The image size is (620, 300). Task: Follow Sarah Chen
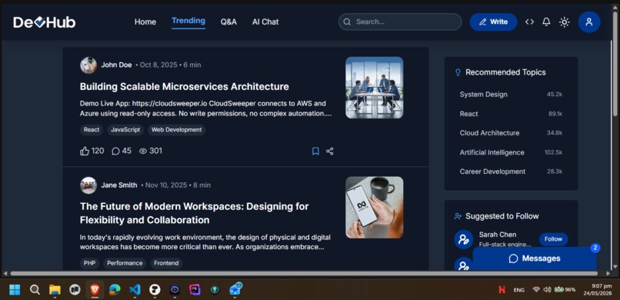click(553, 239)
